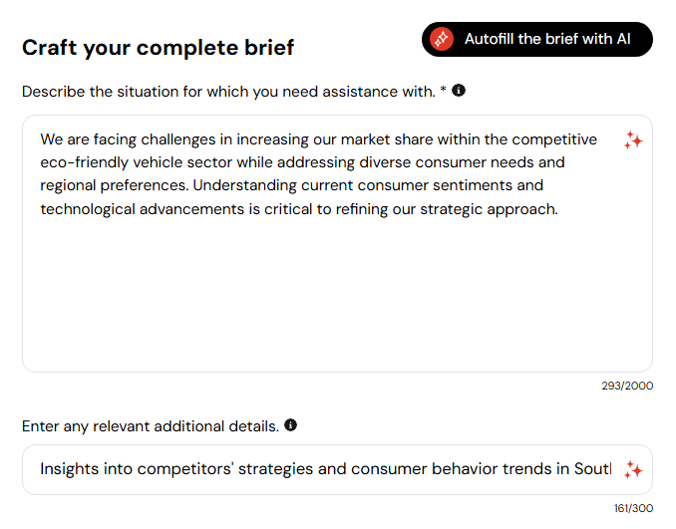Click the 'Craft your complete brief' heading
This screenshot has width=676, height=529.
click(158, 48)
